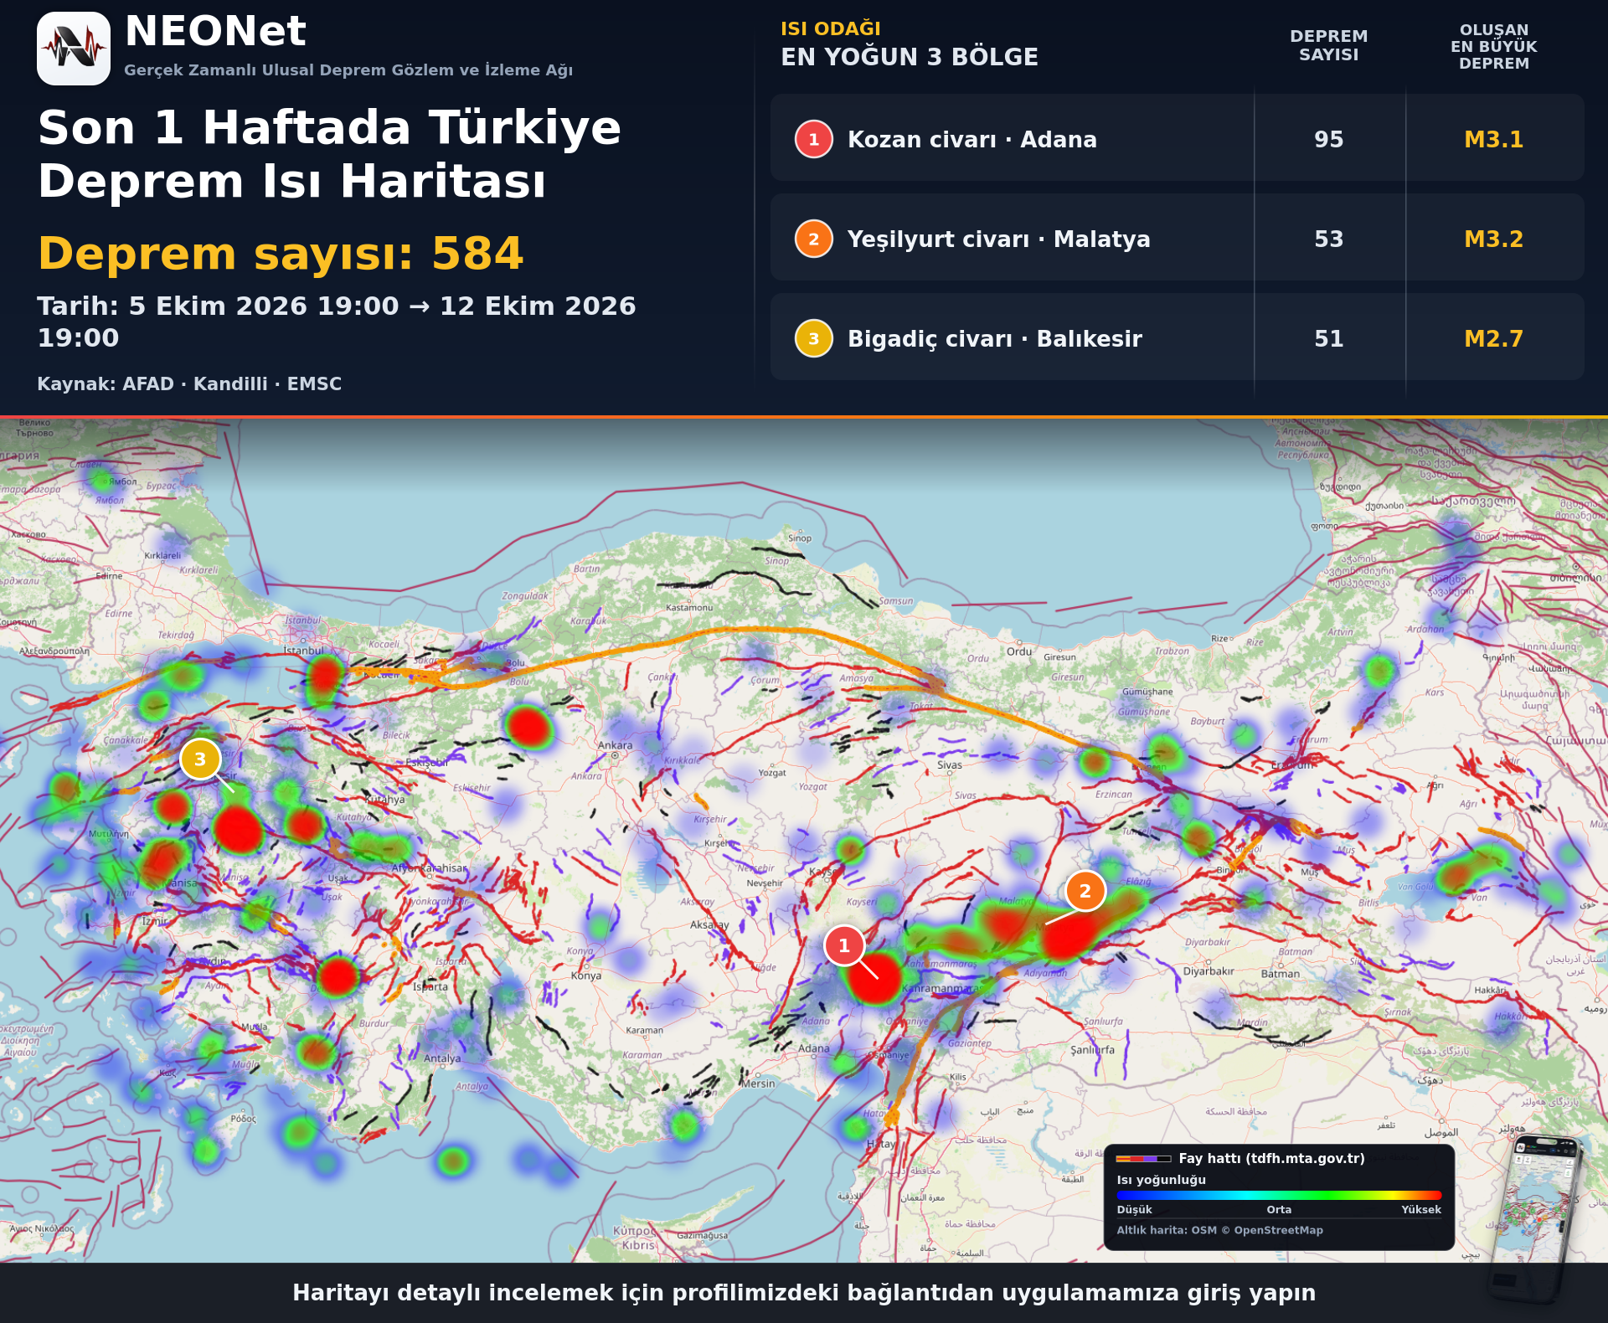This screenshot has width=1608, height=1323.
Task: Click the earthquake count value 53
Action: (x=1328, y=239)
